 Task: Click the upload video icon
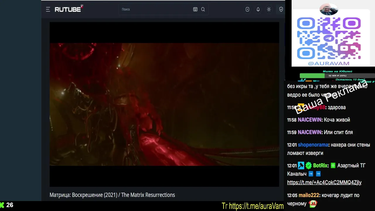pyautogui.click(x=247, y=9)
